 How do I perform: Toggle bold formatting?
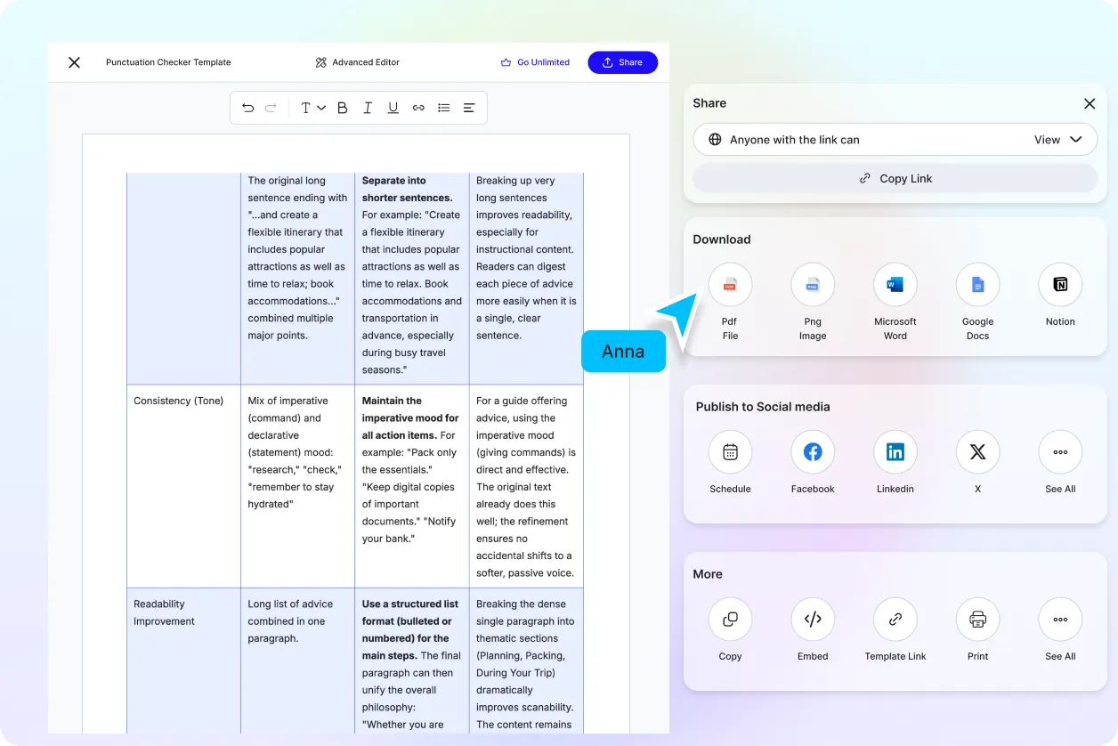click(342, 108)
